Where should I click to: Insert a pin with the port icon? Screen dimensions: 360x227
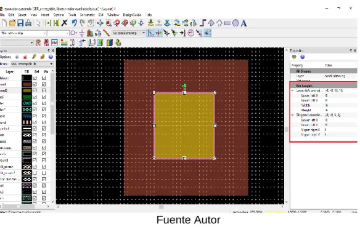point(73,33)
